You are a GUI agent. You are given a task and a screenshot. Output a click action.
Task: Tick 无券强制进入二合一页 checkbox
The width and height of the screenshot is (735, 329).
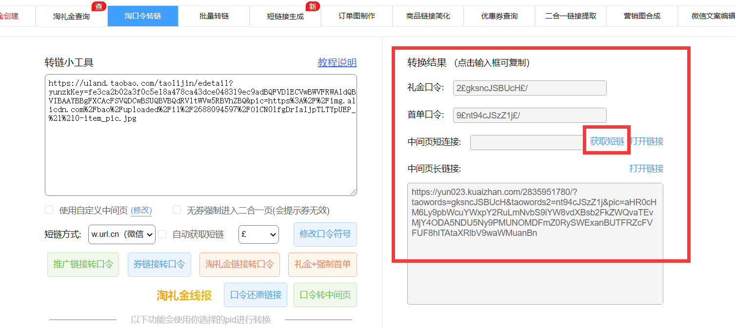tap(177, 210)
